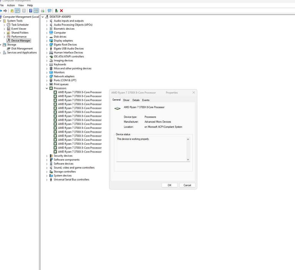Select Mice and other pointing devices
295x270 pixels.
(x=72, y=68)
